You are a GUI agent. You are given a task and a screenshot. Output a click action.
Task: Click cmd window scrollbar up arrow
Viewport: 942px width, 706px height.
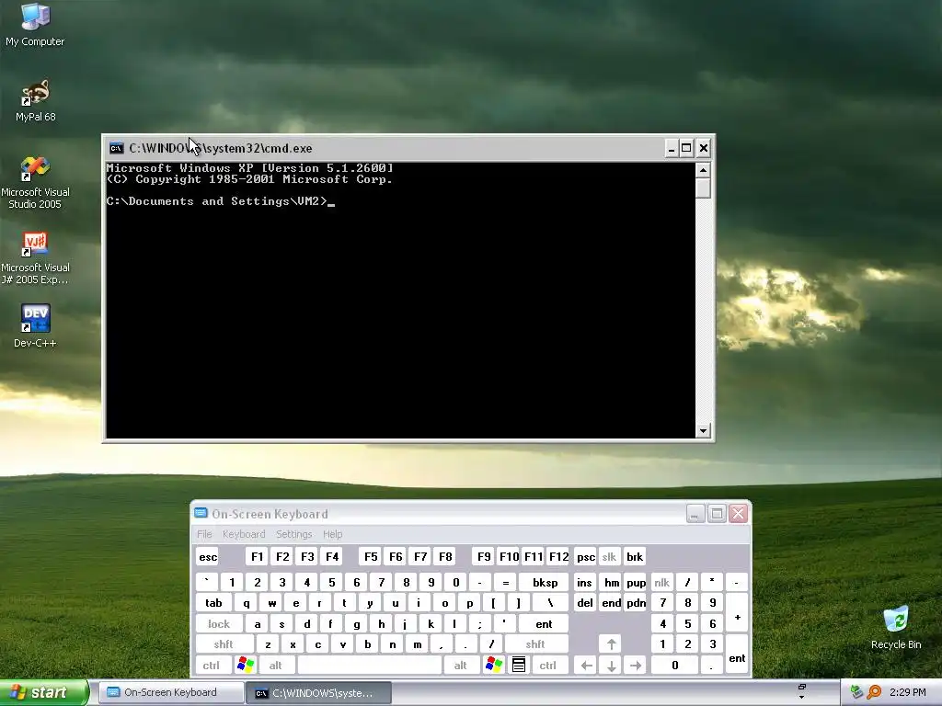pos(703,170)
